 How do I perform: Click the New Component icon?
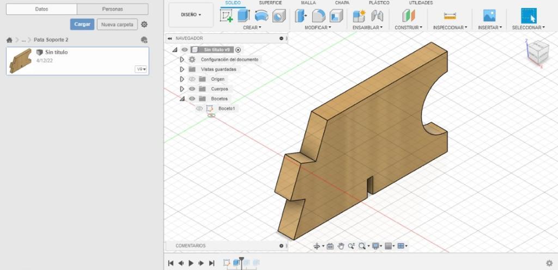coord(359,16)
